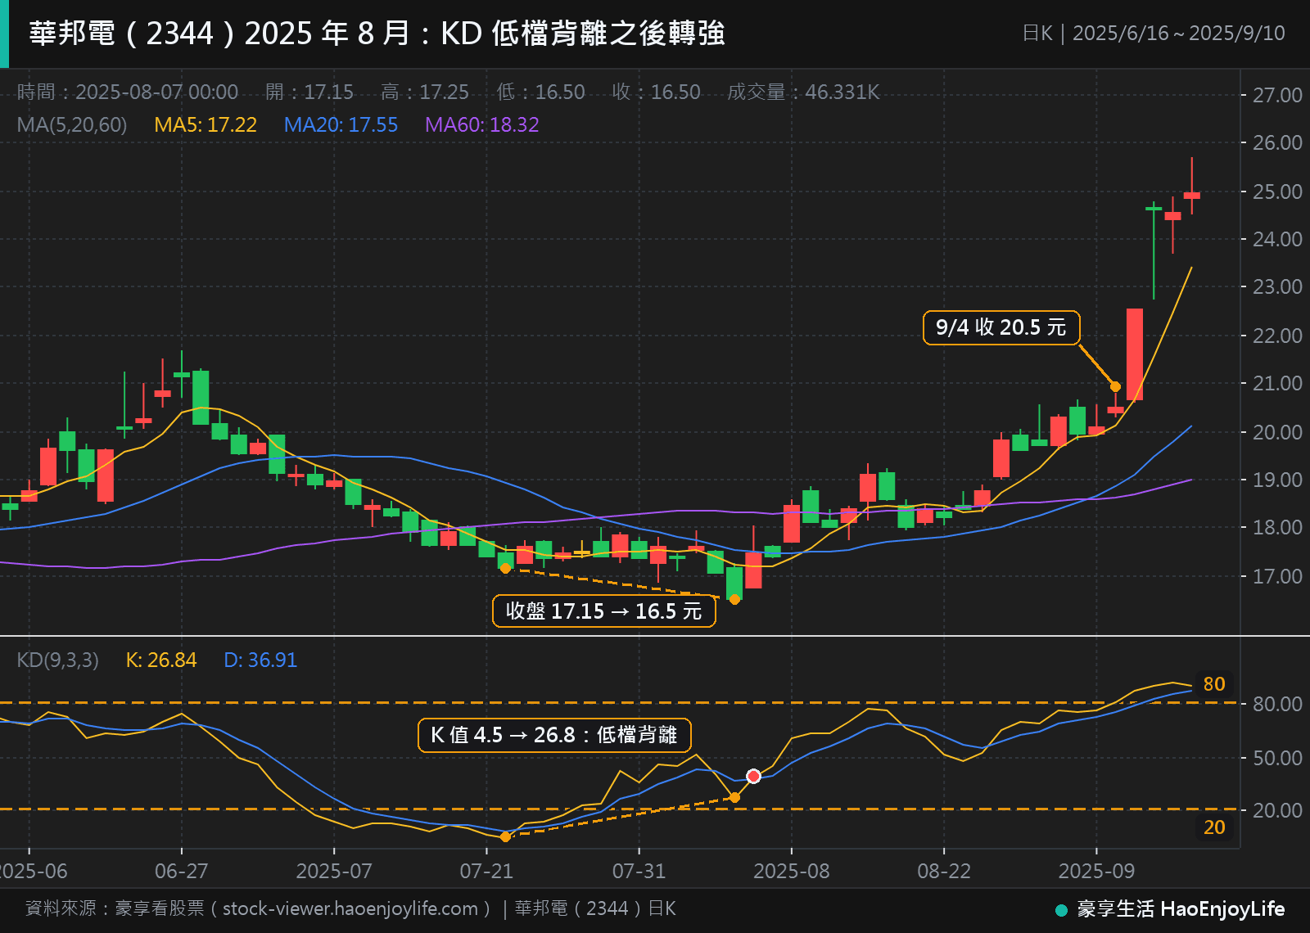Click the 9/4 收 20.5 元 annotation
The height and width of the screenshot is (933, 1310).
coord(1001,327)
